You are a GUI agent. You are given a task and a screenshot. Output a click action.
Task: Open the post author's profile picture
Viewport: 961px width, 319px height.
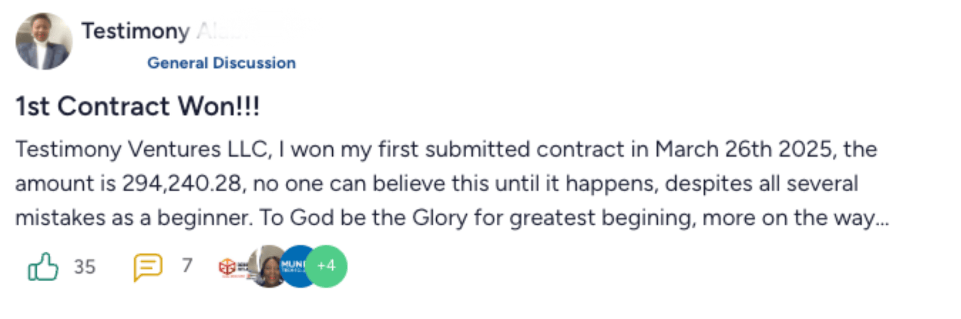click(44, 41)
